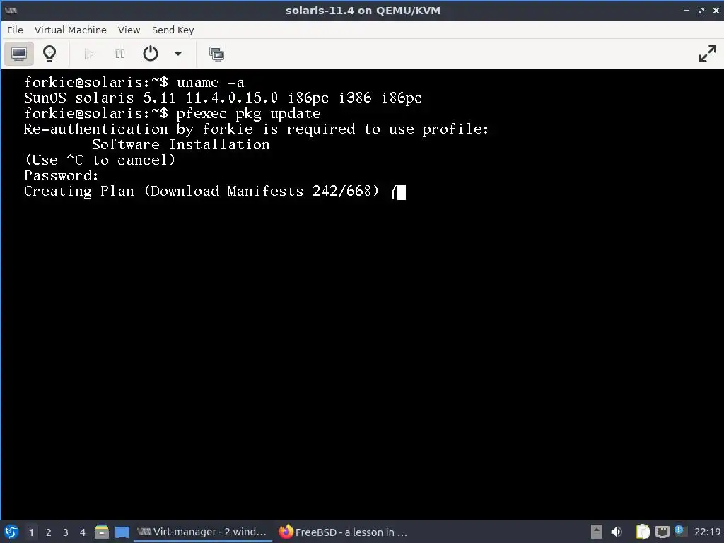Open the View menu
The image size is (724, 543).
129,30
